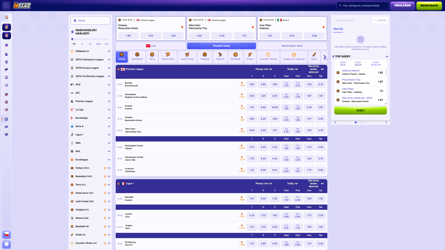The image size is (445, 250).
Task: Switch to Nadcházející sázky tab
Action: tap(292, 46)
